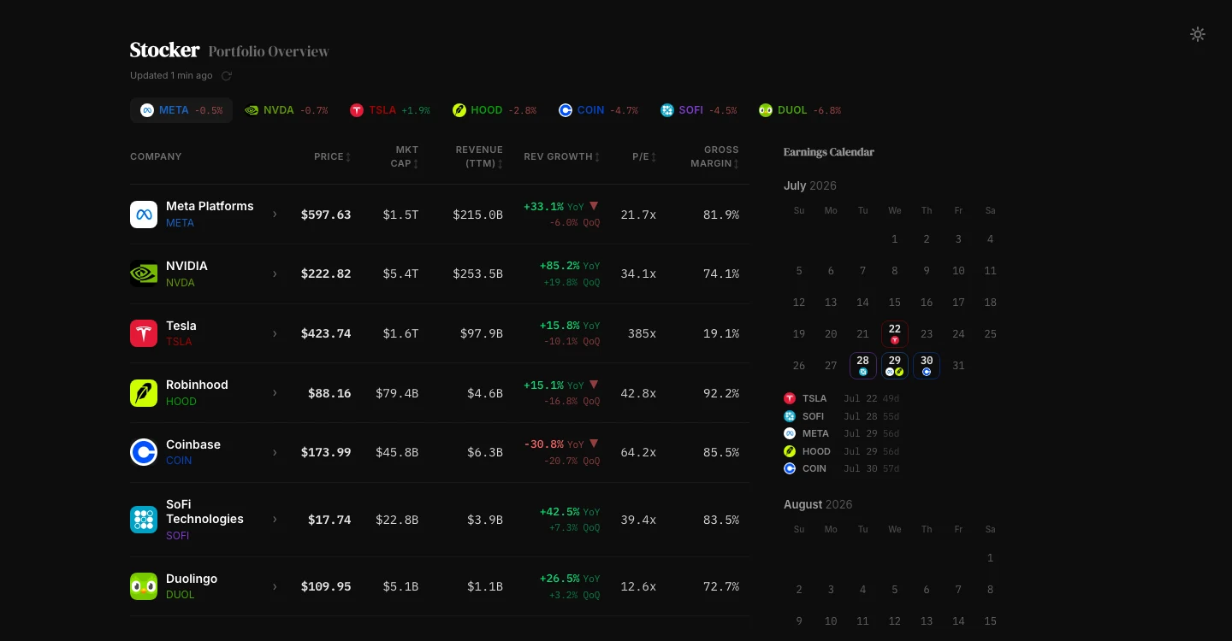Screen dimensions: 1232x641
Task: Click the SoFi Technologies logo icon
Action: pos(144,520)
